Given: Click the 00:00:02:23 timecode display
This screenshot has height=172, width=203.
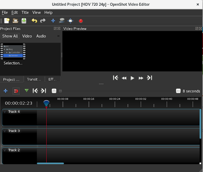Looking at the screenshot, I should click(19, 103).
